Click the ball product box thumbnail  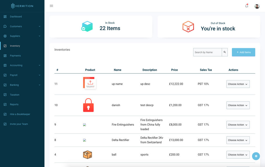[x=88, y=155]
